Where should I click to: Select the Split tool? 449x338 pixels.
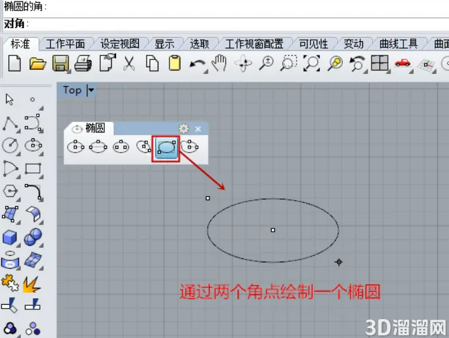point(33,305)
